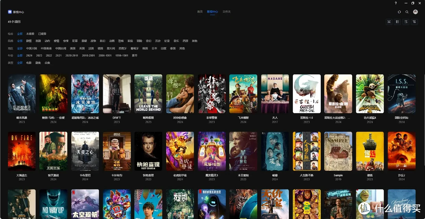Image resolution: width=425 pixels, height=219 pixels.
Task: Click the refresh/sync library icon
Action: tap(399, 12)
